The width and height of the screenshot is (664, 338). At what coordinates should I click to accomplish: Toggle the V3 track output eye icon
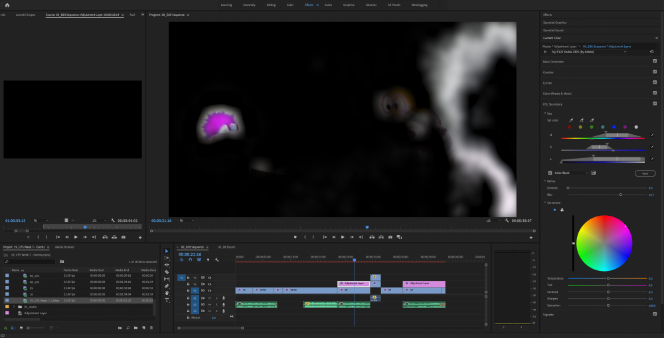[x=210, y=278]
